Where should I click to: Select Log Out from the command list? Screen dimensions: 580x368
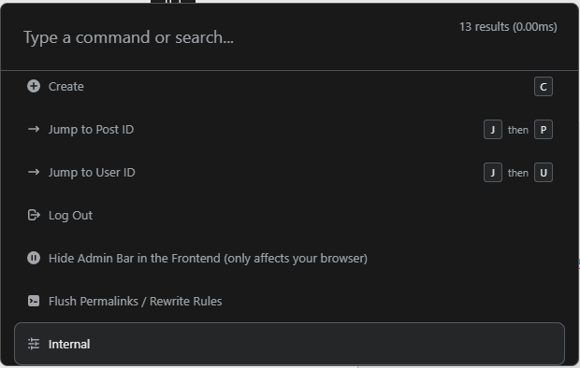click(x=290, y=215)
